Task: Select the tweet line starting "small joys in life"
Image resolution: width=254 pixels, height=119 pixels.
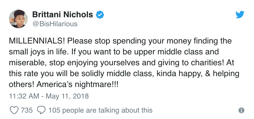Action: coord(114,52)
